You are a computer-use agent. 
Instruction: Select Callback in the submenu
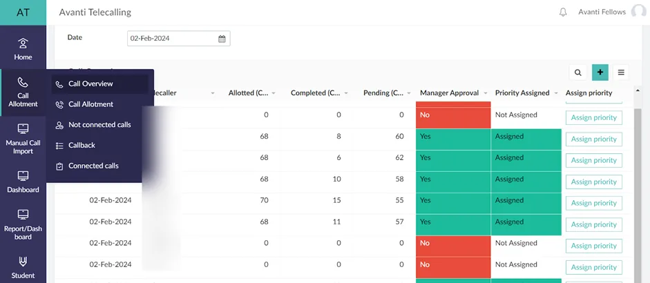point(99,146)
